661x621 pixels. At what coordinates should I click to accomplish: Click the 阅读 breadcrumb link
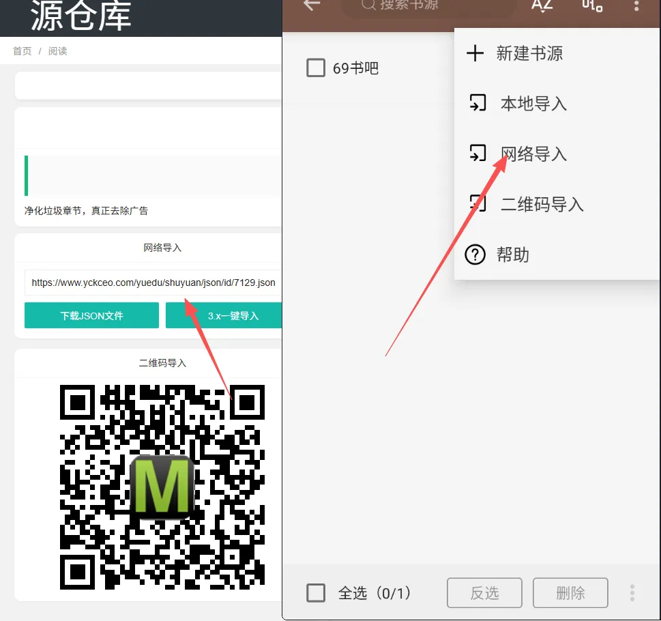coord(58,51)
